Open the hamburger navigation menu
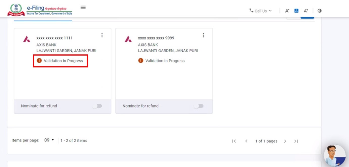 click(x=83, y=8)
